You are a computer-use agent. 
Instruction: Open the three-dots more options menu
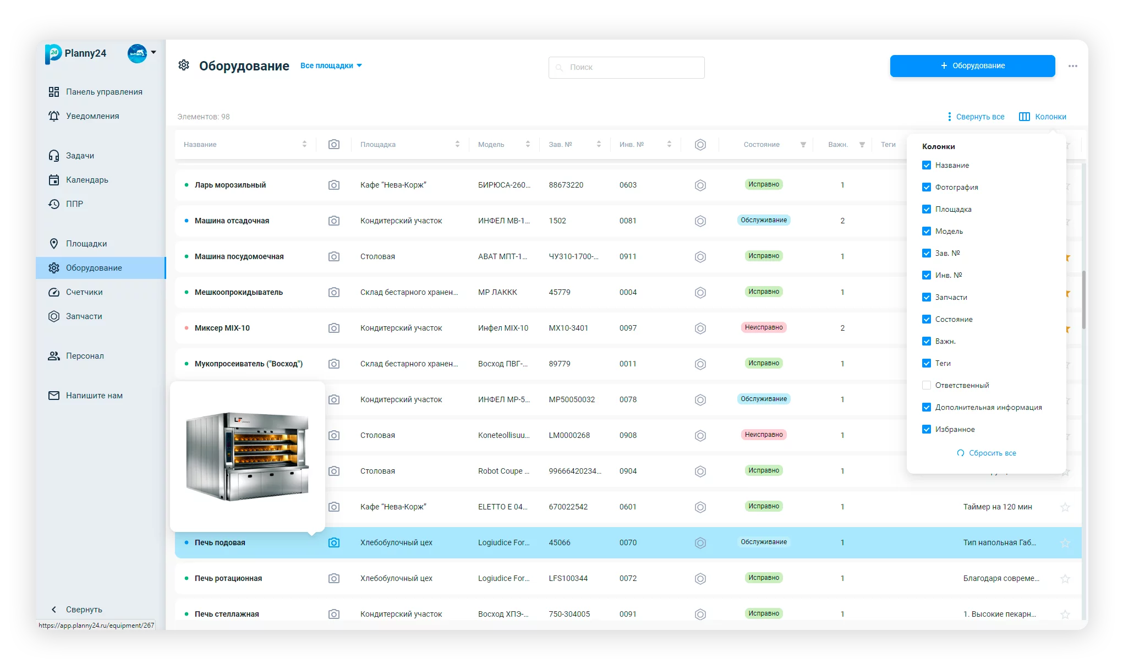click(1072, 66)
